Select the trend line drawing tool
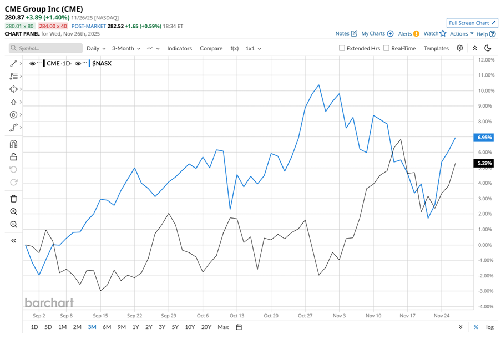The image size is (501, 339). pyautogui.click(x=13, y=64)
